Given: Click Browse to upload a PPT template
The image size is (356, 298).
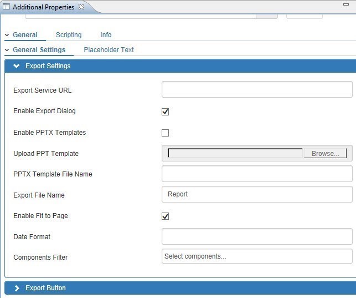Looking at the screenshot, I should [x=325, y=154].
